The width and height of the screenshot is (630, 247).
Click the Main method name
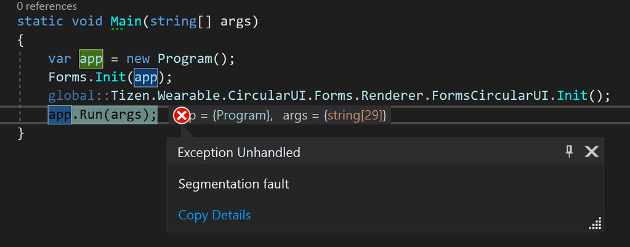point(126,22)
